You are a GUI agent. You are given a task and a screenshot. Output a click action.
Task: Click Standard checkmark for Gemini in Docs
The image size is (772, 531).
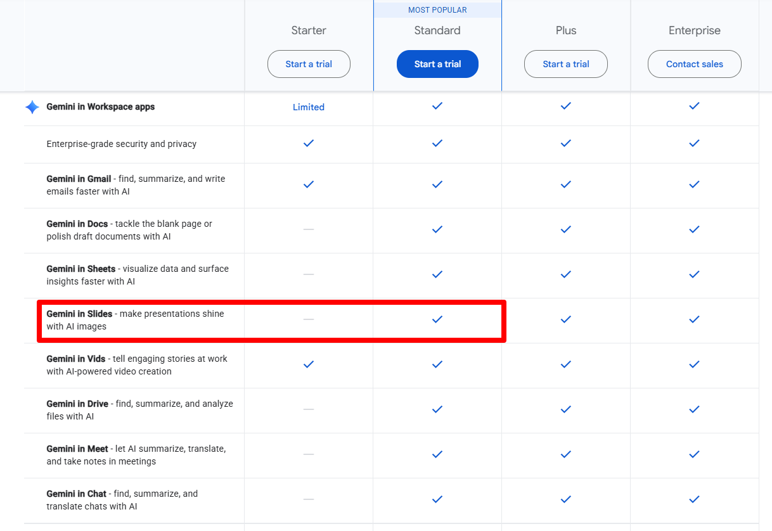[437, 229]
